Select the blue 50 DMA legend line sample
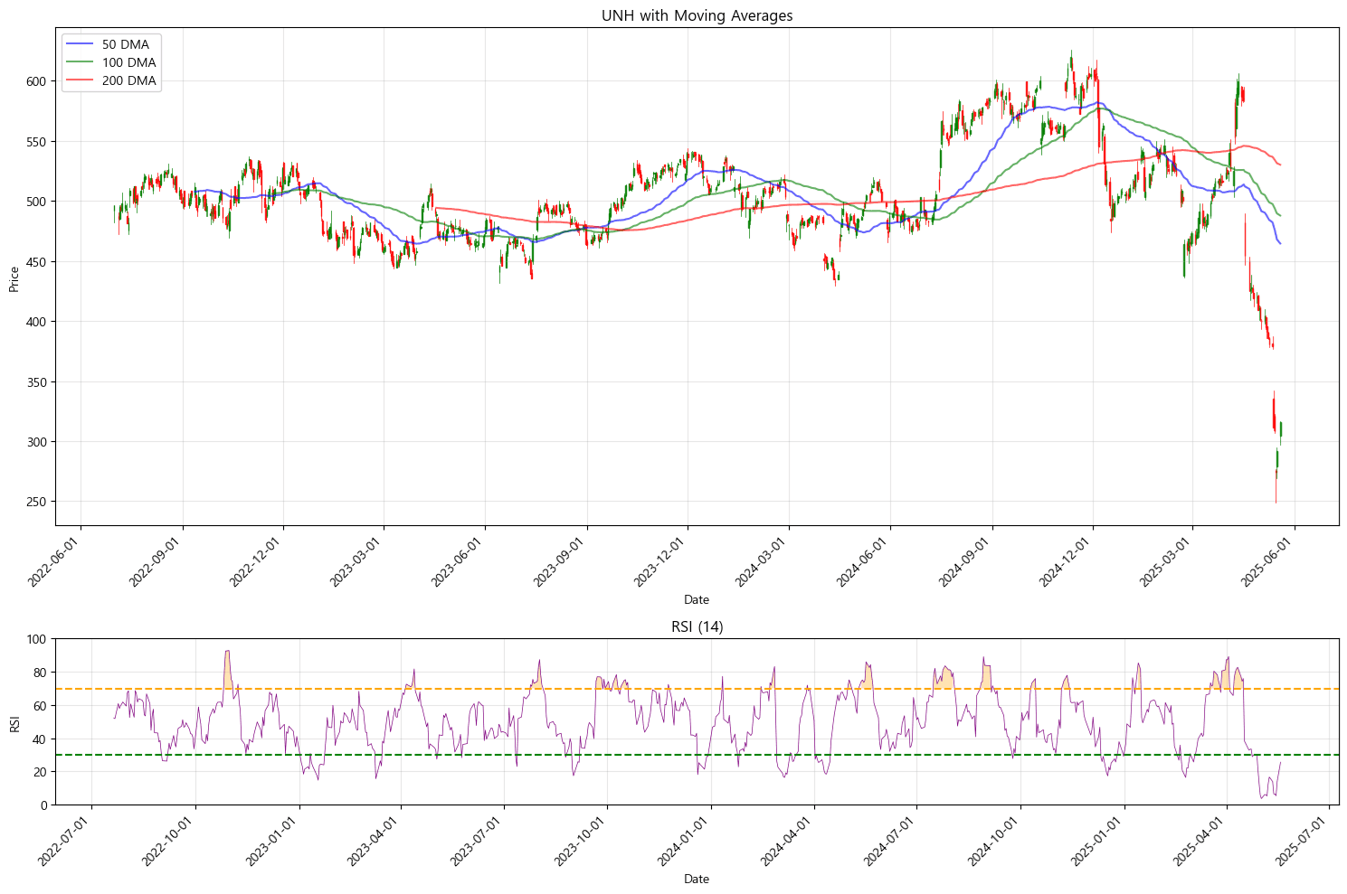 [81, 44]
